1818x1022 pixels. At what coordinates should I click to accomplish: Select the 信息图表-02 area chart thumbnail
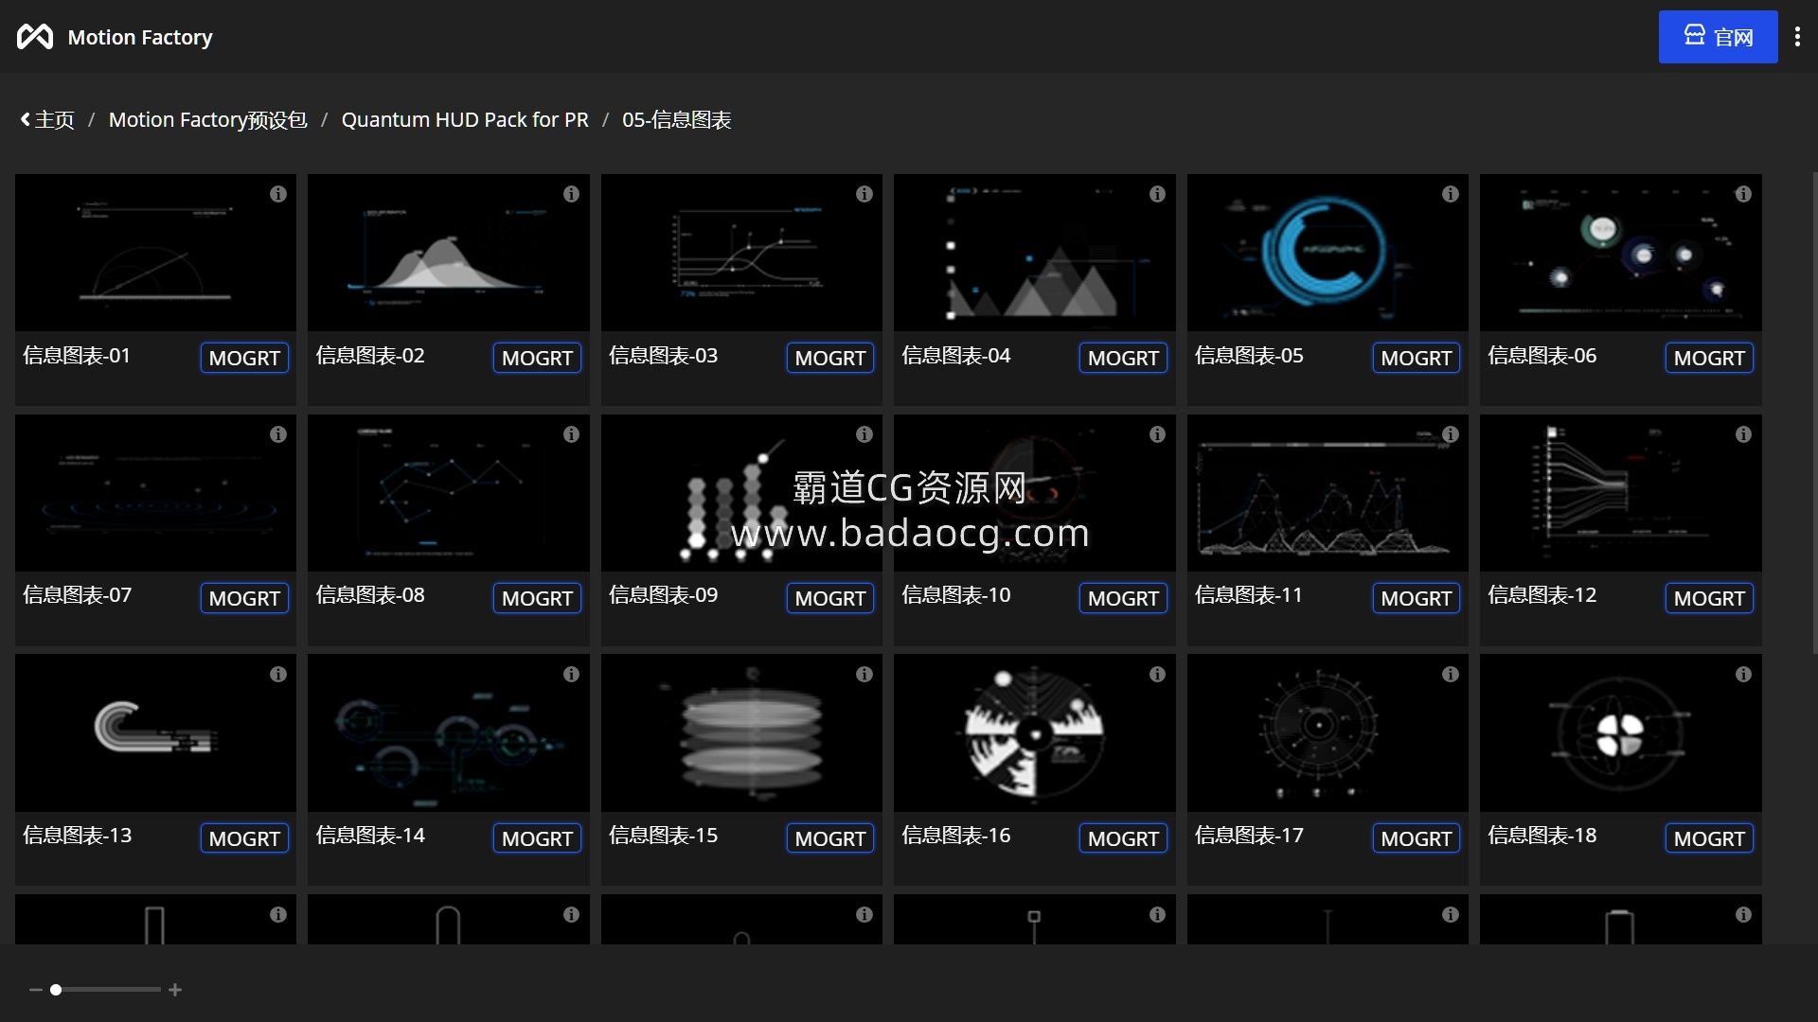[x=449, y=253]
